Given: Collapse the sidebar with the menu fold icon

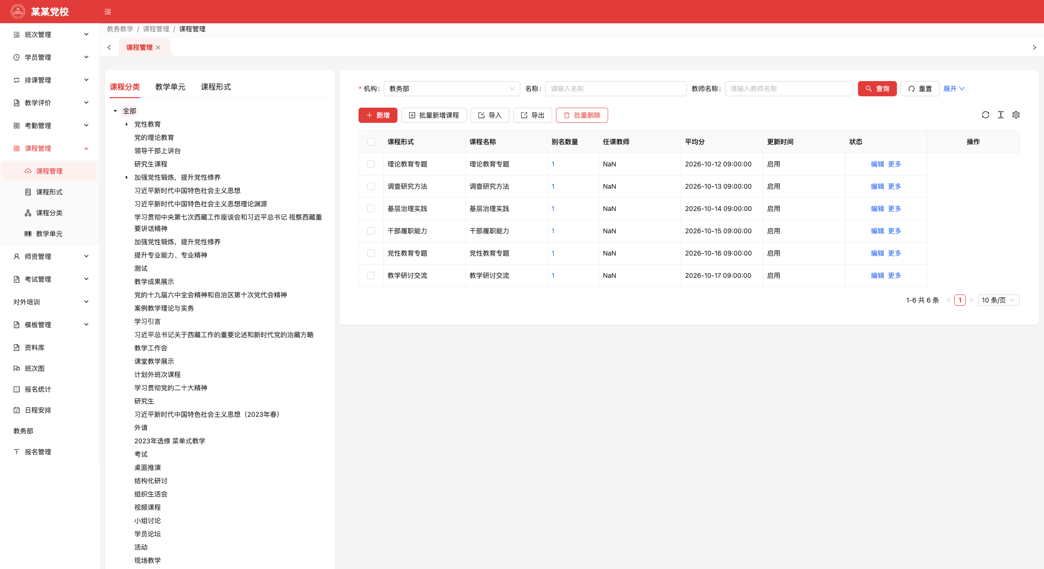Looking at the screenshot, I should pos(108,12).
